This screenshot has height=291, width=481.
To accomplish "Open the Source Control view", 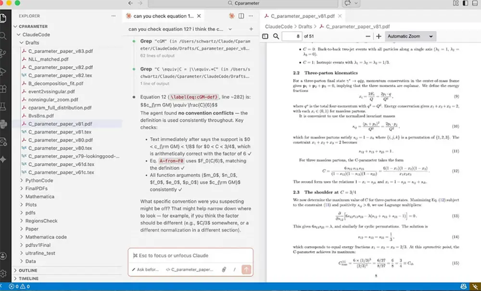I will coord(4,54).
